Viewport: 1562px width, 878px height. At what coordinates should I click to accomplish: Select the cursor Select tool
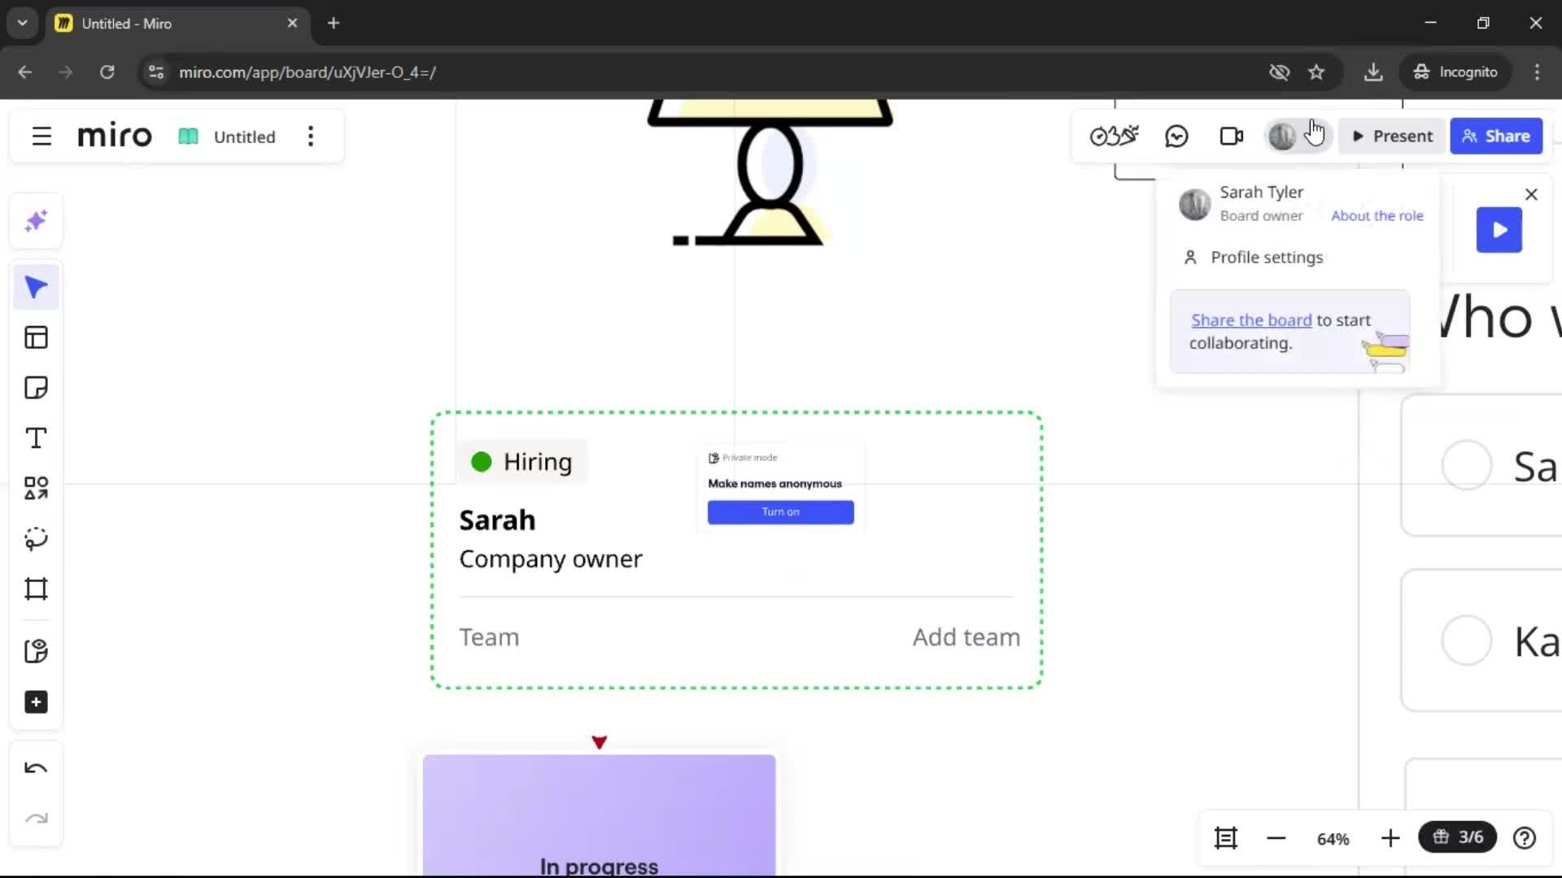click(36, 287)
